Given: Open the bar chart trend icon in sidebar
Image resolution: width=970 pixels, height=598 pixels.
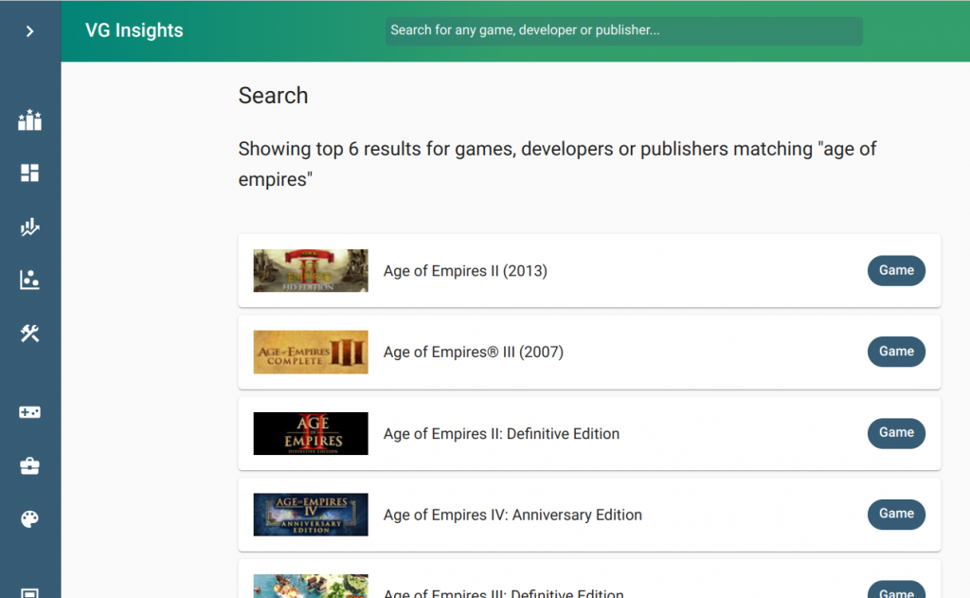Looking at the screenshot, I should [29, 227].
